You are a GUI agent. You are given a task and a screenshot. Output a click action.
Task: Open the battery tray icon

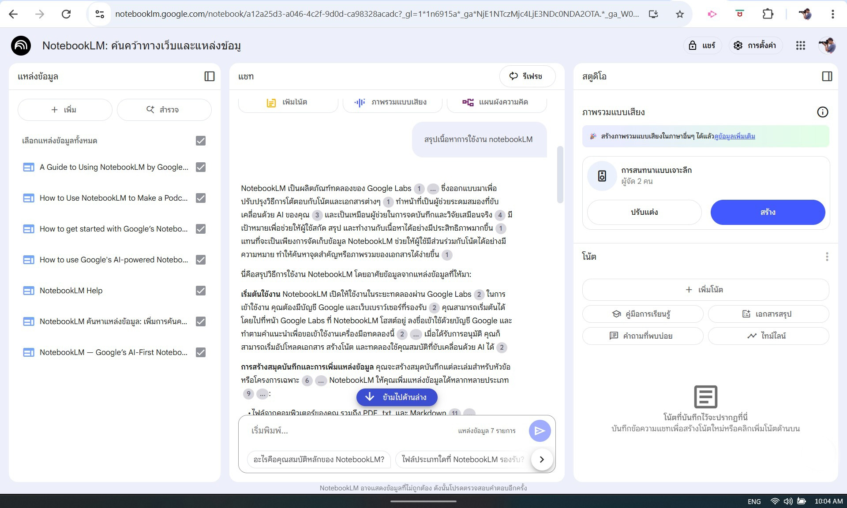[802, 501]
